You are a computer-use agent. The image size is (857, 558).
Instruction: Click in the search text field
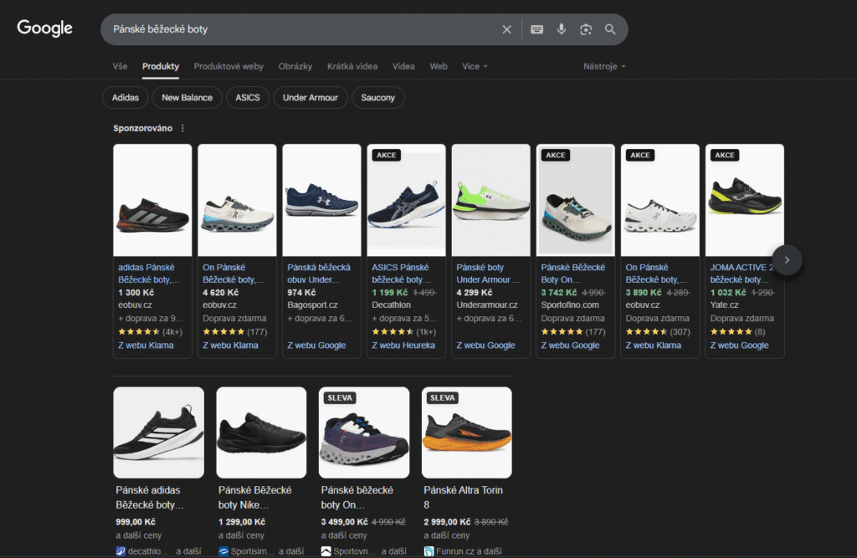[301, 29]
